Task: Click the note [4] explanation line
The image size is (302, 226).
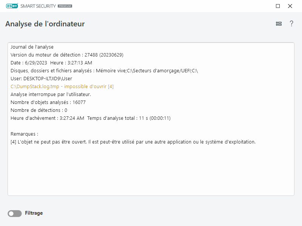Action: pos(133,142)
